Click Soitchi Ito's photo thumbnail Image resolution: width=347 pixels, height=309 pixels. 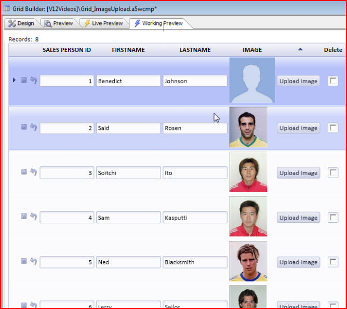point(248,172)
